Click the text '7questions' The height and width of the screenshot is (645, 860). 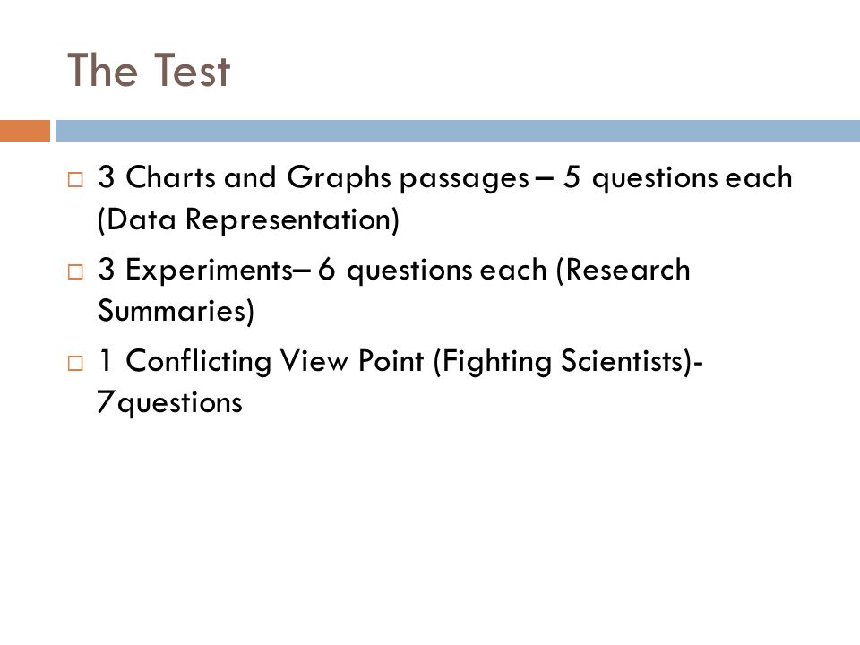pyautogui.click(x=169, y=402)
